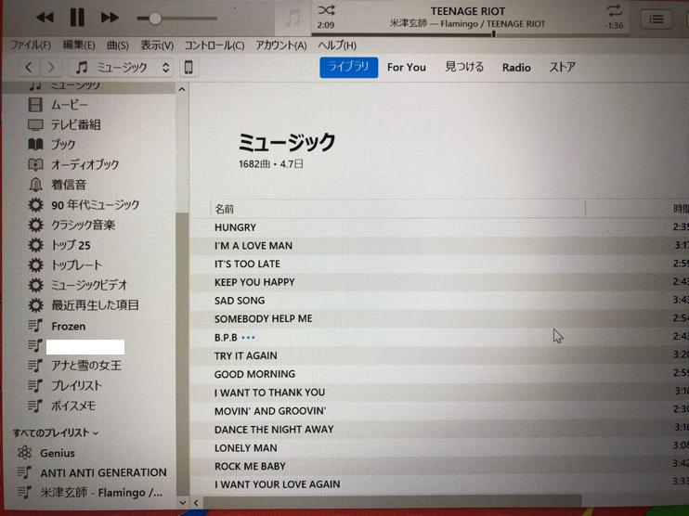
Task: Switch to the For You tab
Action: pos(407,67)
